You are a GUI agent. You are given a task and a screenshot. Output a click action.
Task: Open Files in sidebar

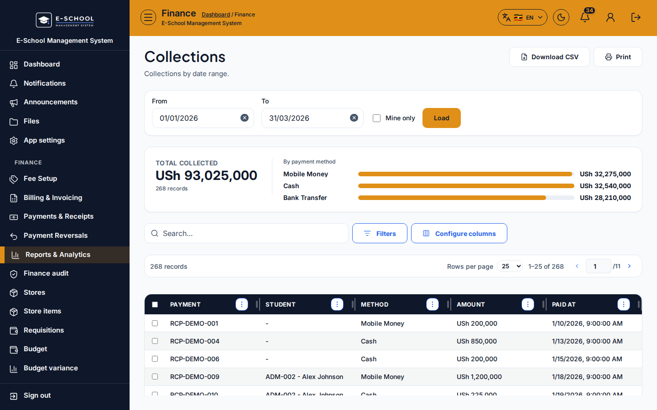point(65,121)
